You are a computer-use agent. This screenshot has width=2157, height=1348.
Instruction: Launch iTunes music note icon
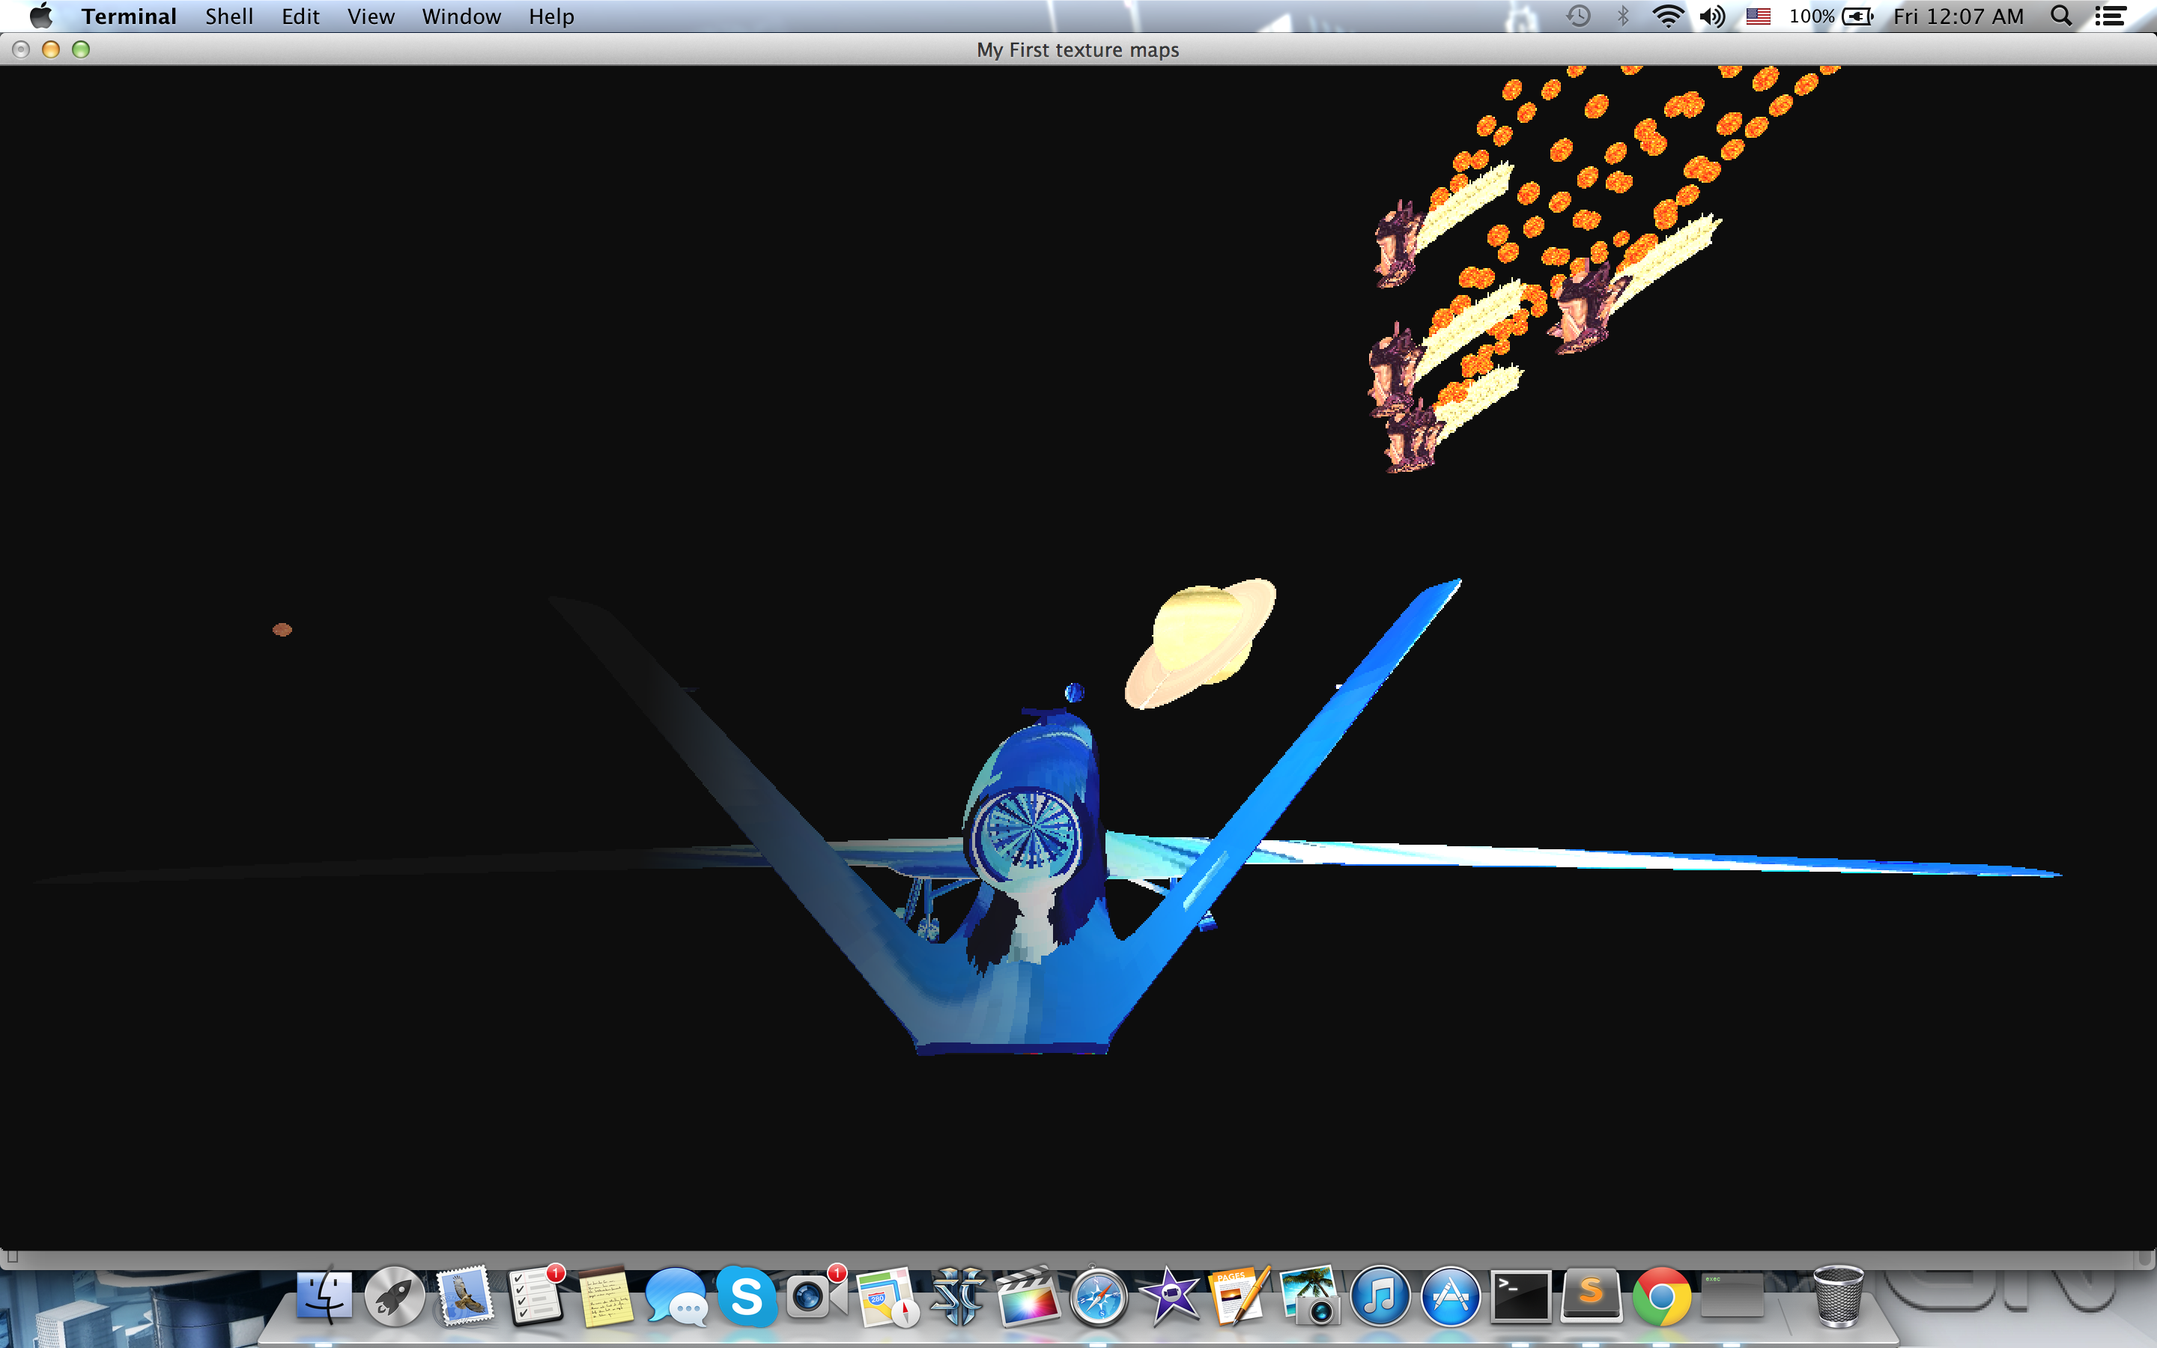click(x=1380, y=1296)
